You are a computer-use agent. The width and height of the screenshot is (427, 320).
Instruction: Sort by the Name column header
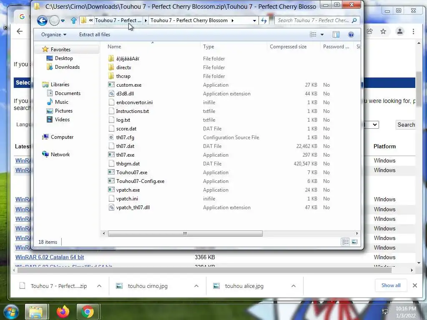114,47
